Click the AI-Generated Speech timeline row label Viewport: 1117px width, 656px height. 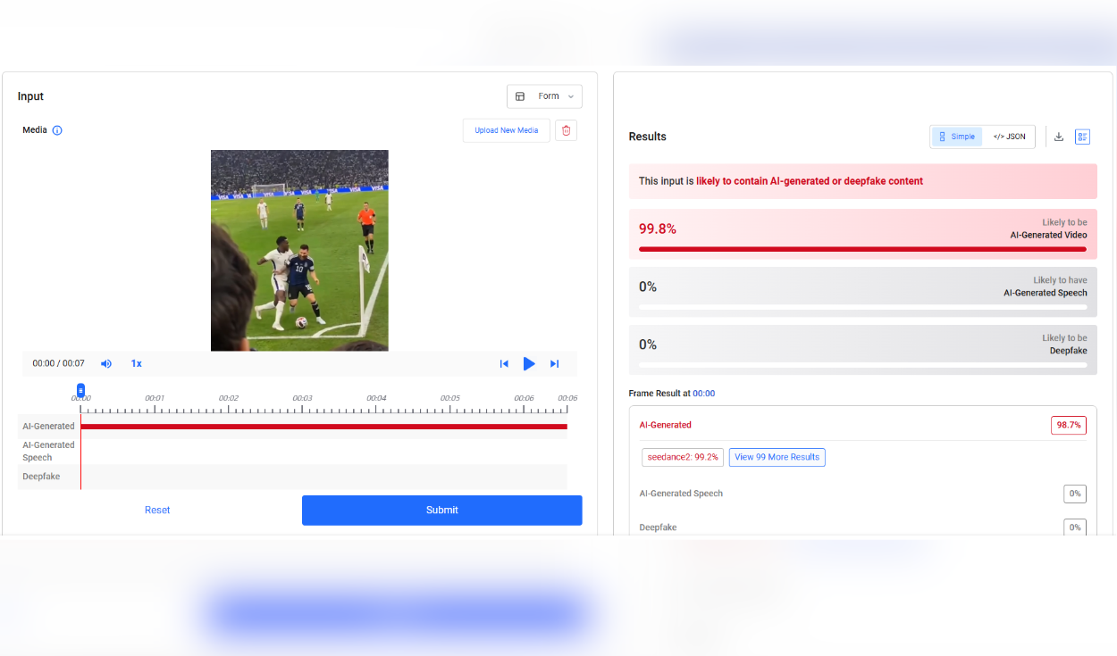coord(48,452)
